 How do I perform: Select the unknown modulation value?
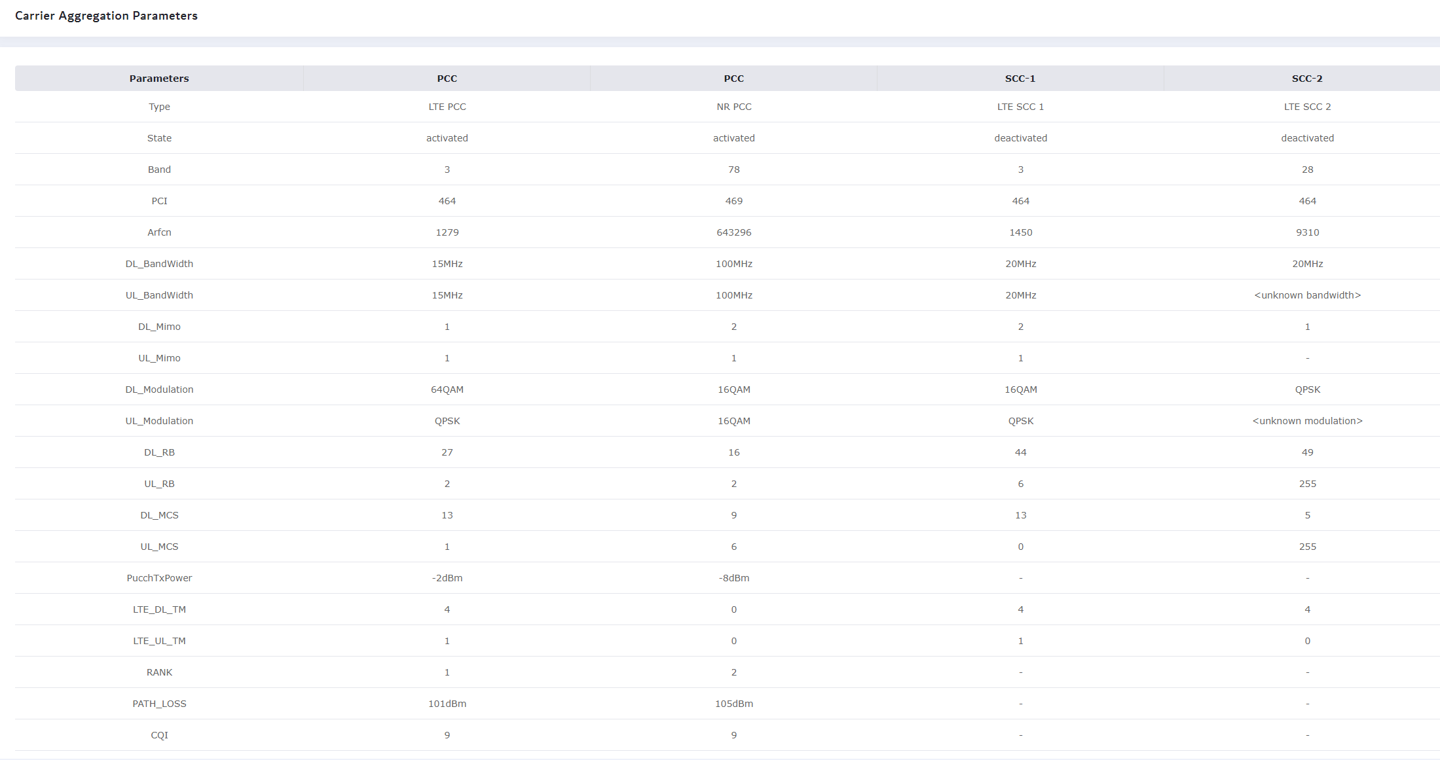tap(1307, 421)
